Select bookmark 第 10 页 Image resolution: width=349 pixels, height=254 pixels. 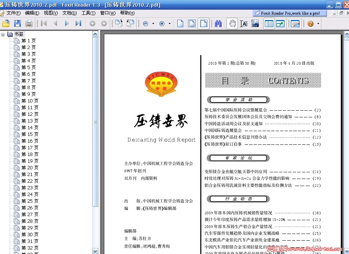tap(30, 101)
